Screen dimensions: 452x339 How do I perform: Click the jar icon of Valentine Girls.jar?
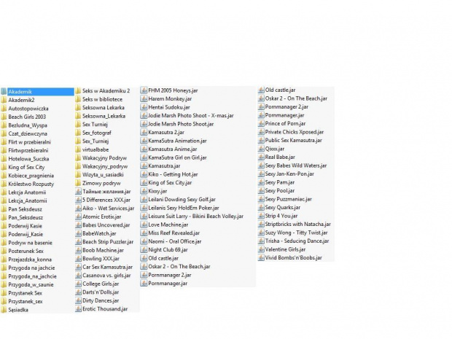click(261, 249)
